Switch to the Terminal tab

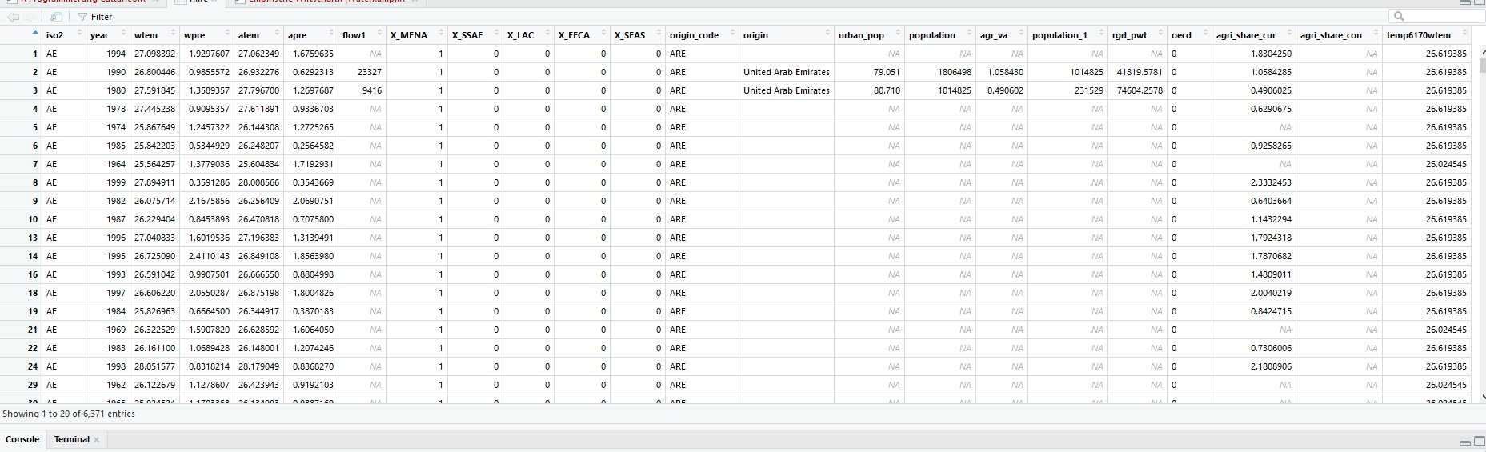71,439
